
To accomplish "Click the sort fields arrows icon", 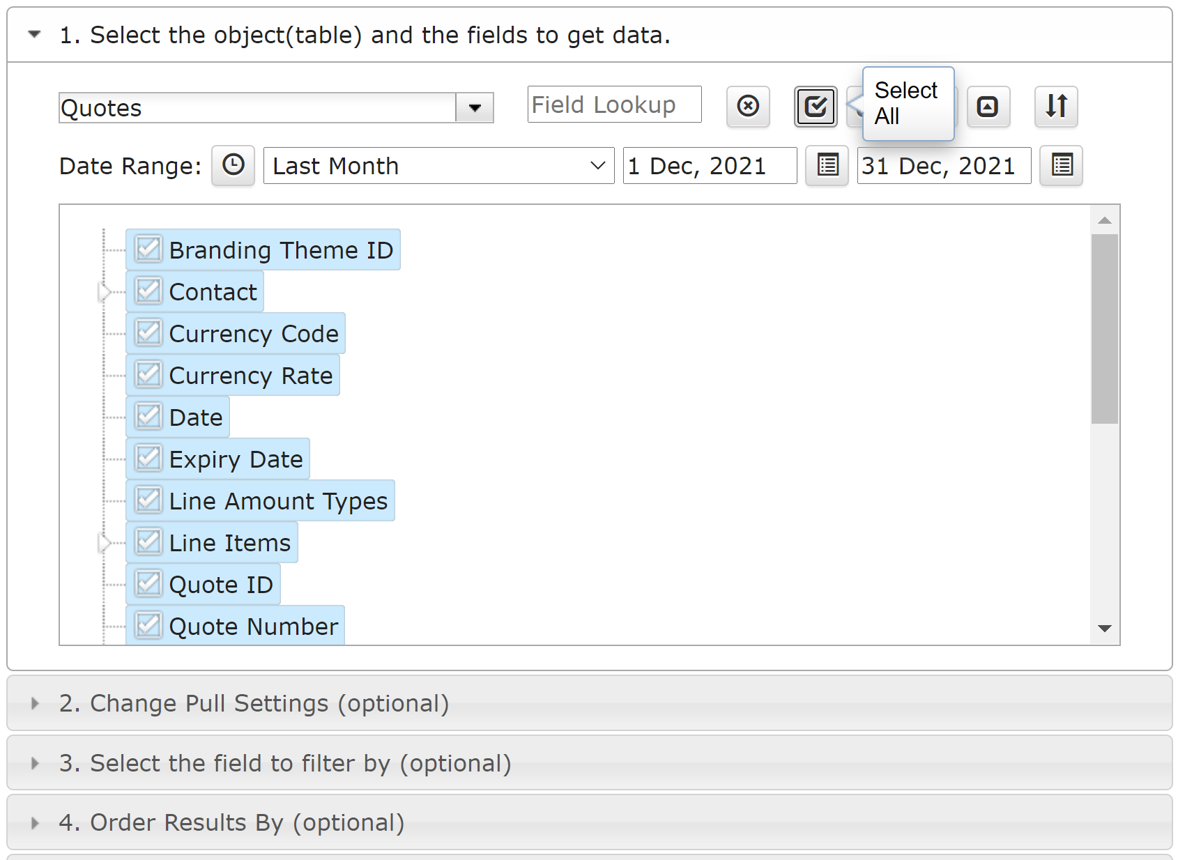I will pyautogui.click(x=1056, y=107).
